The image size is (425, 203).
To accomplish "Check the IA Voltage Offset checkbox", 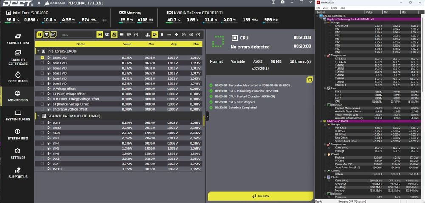I will tap(42, 89).
